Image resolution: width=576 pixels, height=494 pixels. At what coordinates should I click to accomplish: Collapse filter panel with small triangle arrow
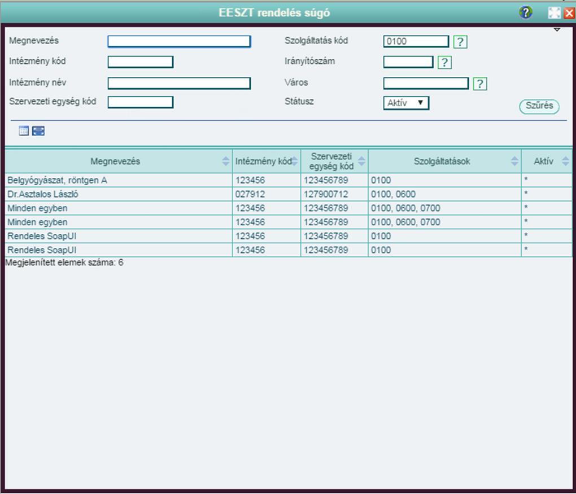[557, 29]
